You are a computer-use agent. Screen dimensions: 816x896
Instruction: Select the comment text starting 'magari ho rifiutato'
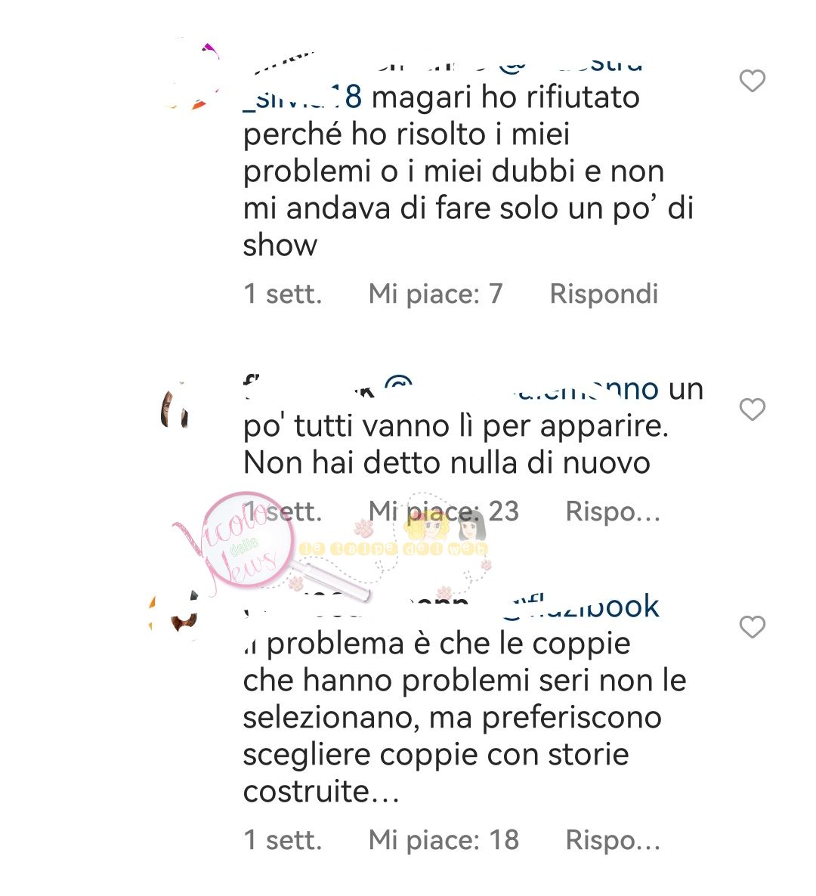468,171
